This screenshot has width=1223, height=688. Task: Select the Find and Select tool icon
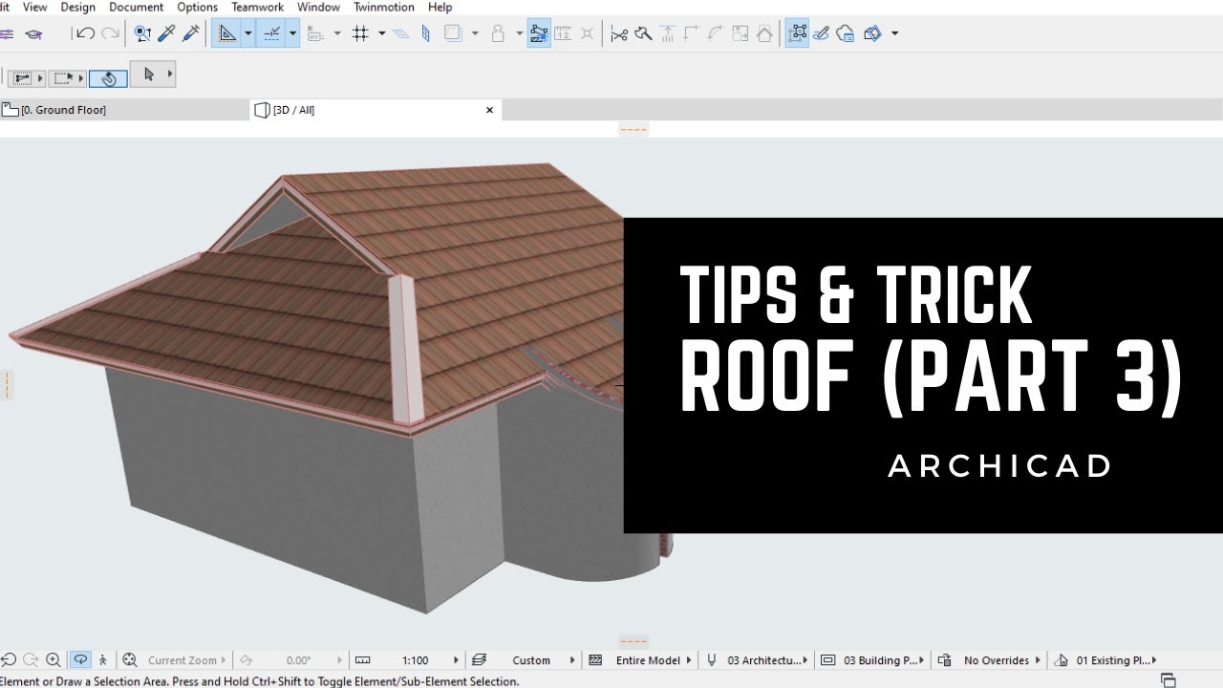pyautogui.click(x=142, y=33)
